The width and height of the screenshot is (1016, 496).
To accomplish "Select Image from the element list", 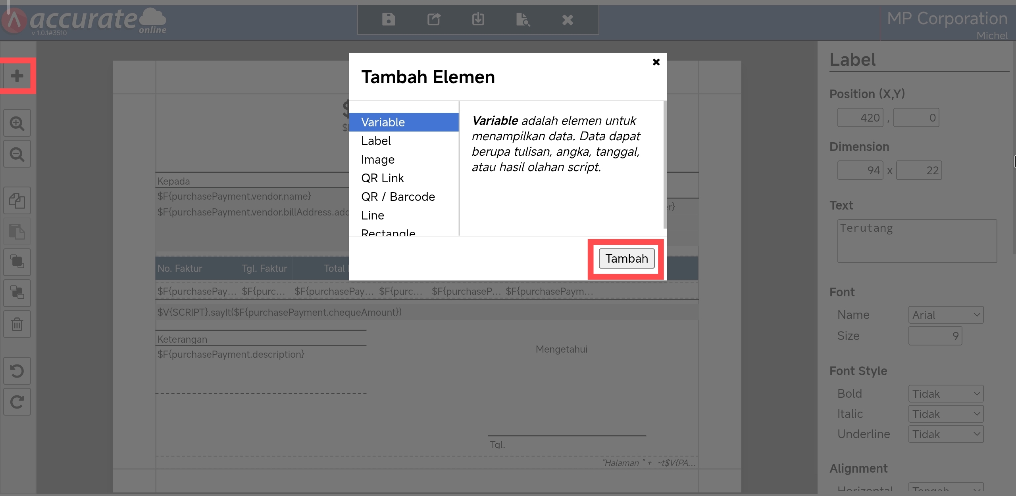I will [377, 160].
